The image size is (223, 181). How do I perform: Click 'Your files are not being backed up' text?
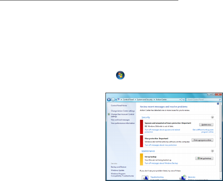coord(158,160)
